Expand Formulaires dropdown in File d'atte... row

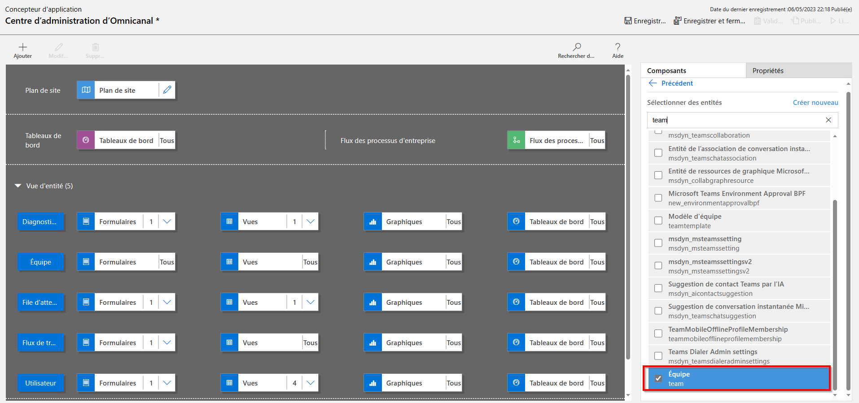point(167,302)
